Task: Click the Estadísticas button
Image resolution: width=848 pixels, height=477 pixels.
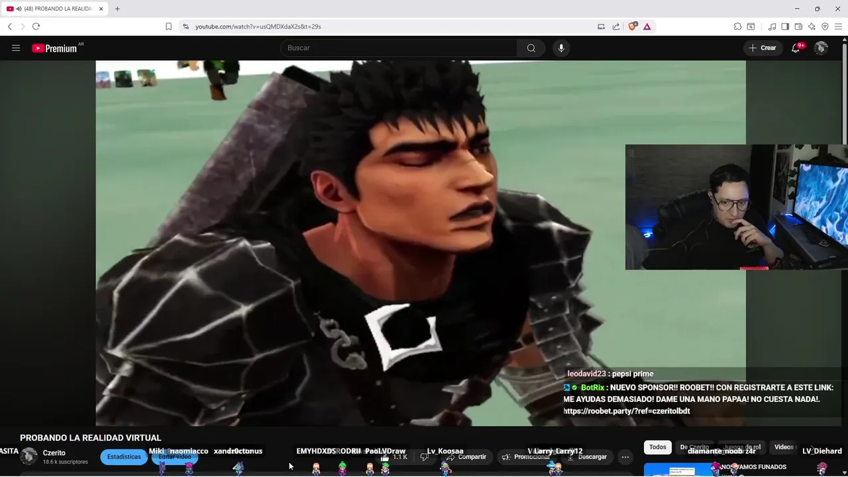Action: pos(124,456)
